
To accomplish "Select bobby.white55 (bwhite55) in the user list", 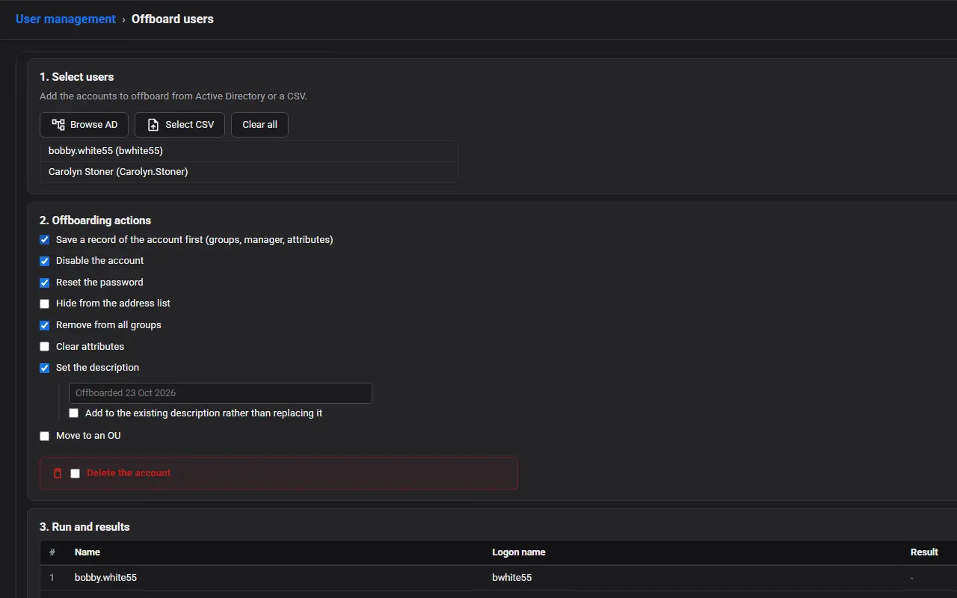I will (249, 151).
